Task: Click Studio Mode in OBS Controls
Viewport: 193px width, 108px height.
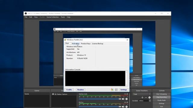Action: 162,100
